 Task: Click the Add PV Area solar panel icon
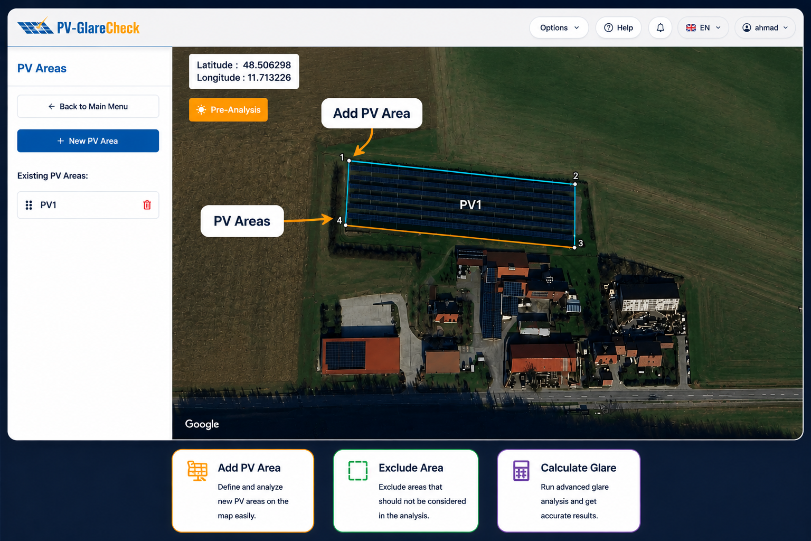click(x=197, y=471)
